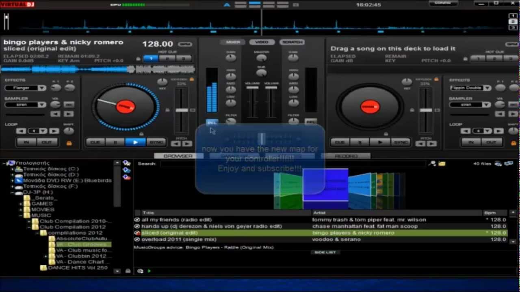This screenshot has width=520, height=292.
Task: Click the pause button on the right deck
Action: click(x=360, y=142)
